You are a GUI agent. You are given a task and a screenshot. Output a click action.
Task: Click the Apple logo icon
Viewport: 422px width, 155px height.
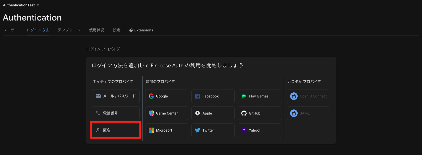click(198, 113)
